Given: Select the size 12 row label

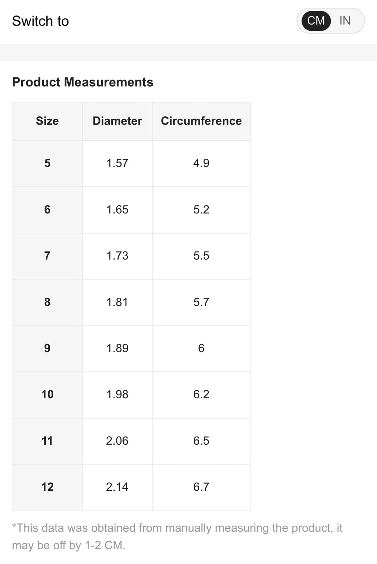Looking at the screenshot, I should (x=47, y=487).
